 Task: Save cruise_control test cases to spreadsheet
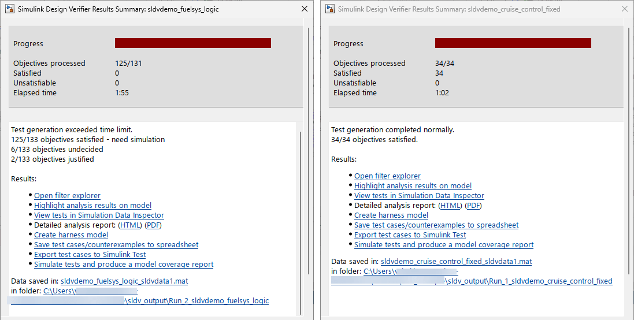tap(436, 225)
